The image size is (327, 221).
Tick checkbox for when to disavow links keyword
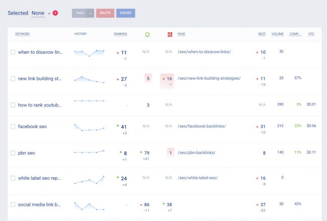pyautogui.click(x=13, y=52)
